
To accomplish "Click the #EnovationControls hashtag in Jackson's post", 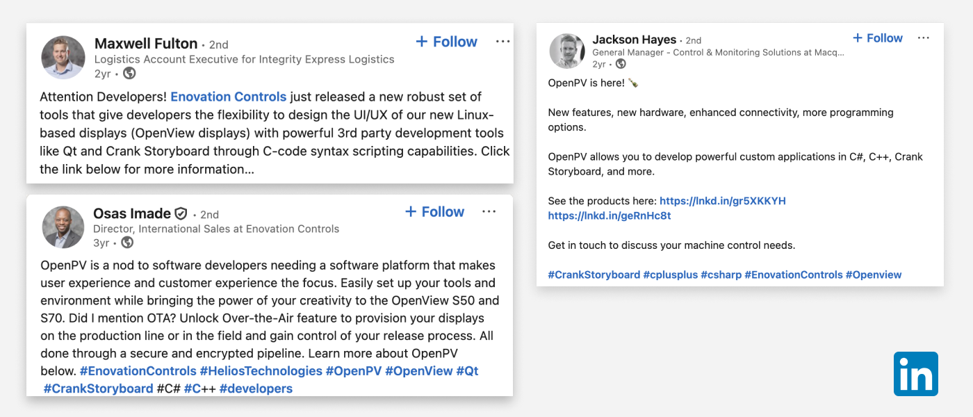I will (x=794, y=275).
